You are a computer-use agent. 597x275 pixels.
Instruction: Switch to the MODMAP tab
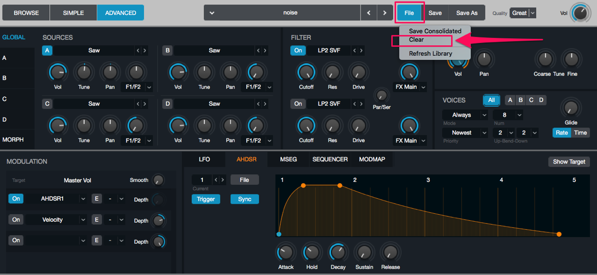[x=372, y=159]
